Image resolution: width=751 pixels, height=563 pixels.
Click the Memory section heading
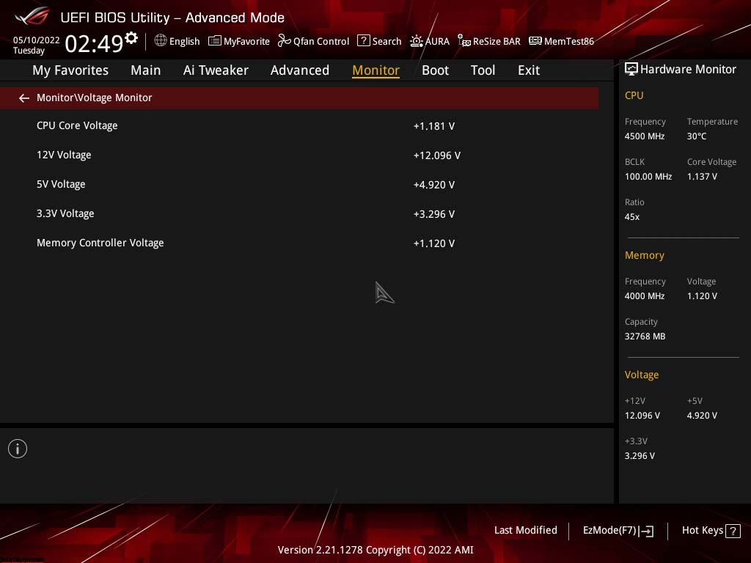click(x=644, y=255)
